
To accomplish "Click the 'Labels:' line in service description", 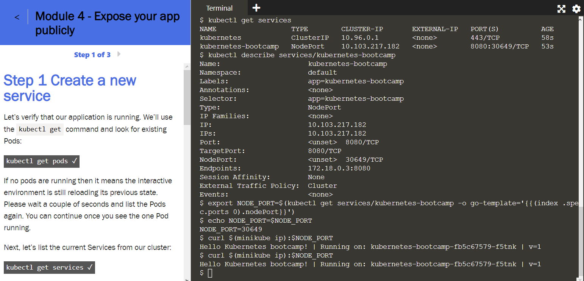I will click(301, 81).
